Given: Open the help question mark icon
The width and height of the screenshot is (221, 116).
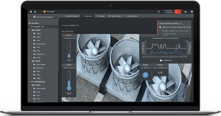Looking at the screenshot, I should pyautogui.click(x=159, y=12).
